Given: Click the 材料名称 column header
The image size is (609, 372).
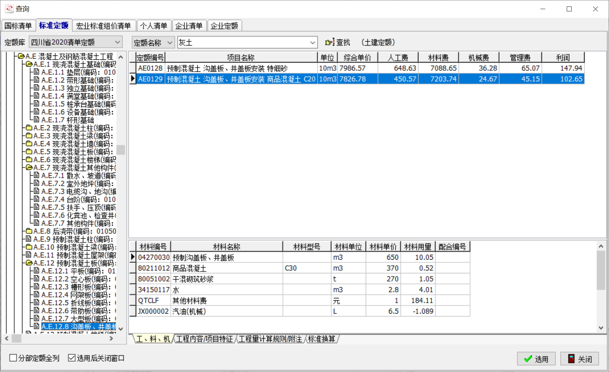Looking at the screenshot, I should (226, 247).
